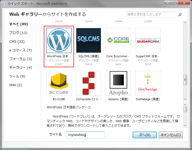Click the number 12390 above SugarCRM
The image size is (192, 150).
click(x=148, y=21)
